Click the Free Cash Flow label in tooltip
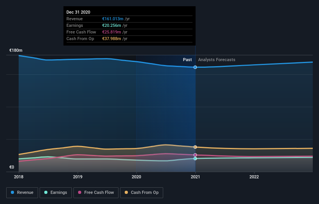This screenshot has width=319, height=204. 81,32
